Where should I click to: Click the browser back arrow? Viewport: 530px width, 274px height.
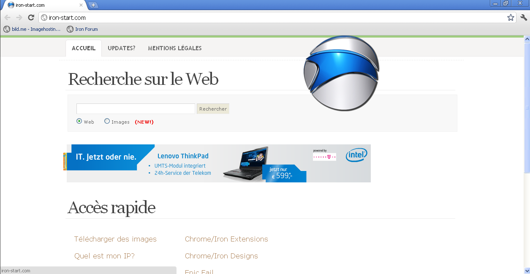(7, 17)
